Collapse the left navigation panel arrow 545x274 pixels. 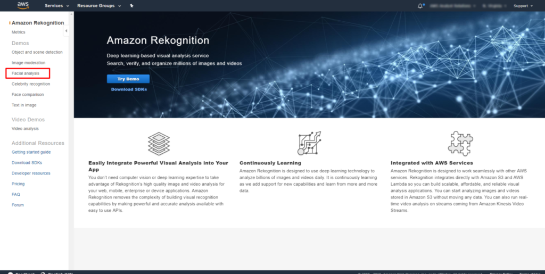coord(66,31)
